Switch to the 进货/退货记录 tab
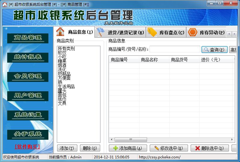 pos(120,33)
